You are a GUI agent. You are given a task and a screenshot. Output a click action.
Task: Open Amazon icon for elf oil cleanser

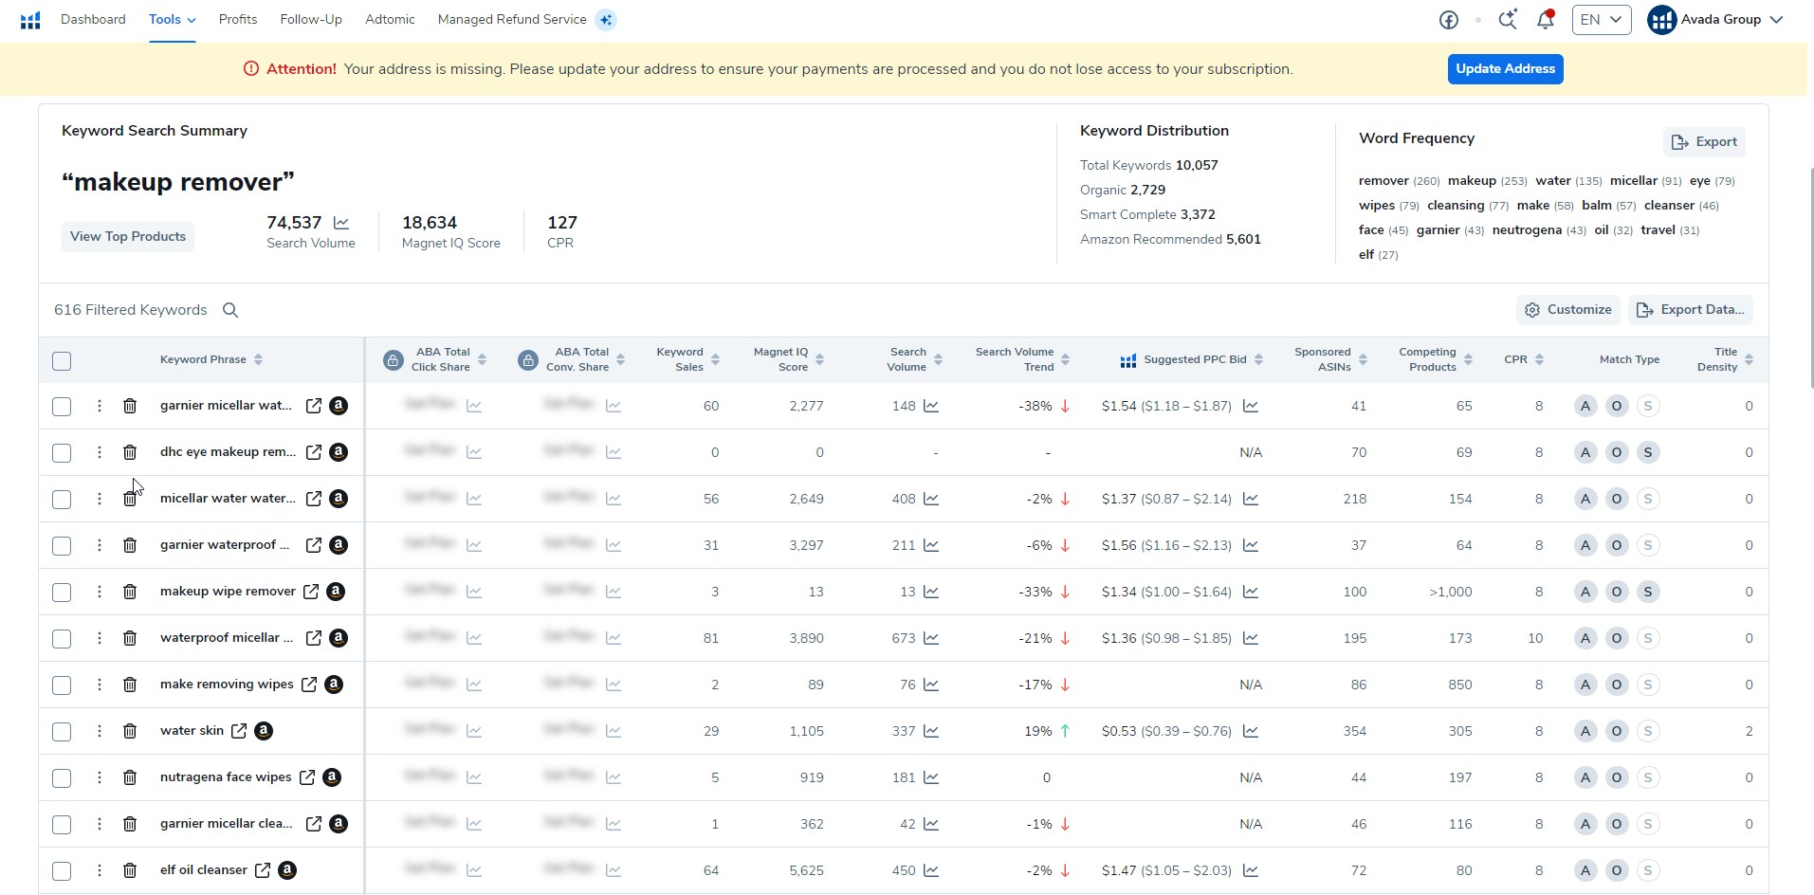287,870
